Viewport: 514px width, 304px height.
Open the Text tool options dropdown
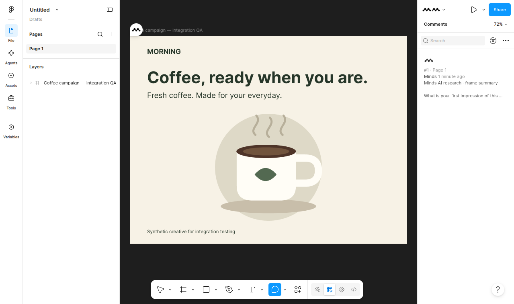pyautogui.click(x=262, y=290)
